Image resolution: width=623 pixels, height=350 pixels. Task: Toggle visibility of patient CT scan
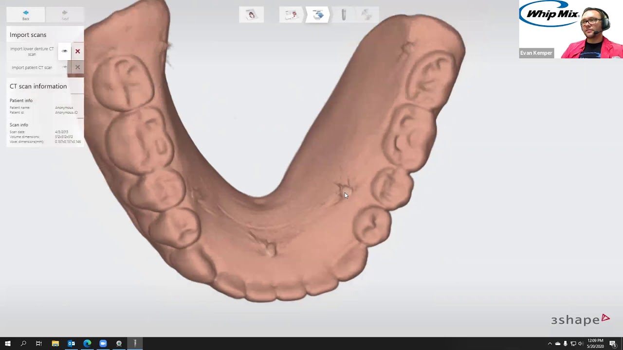coord(64,67)
